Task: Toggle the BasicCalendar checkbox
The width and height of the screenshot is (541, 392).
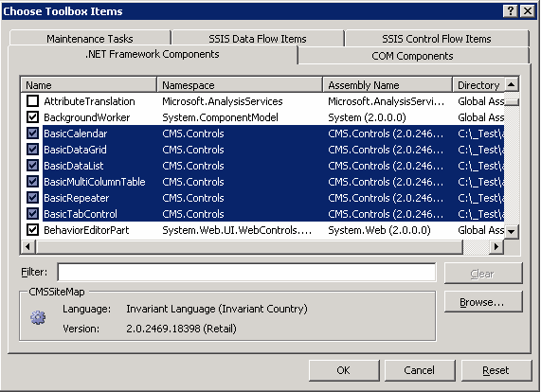Action: pos(33,134)
